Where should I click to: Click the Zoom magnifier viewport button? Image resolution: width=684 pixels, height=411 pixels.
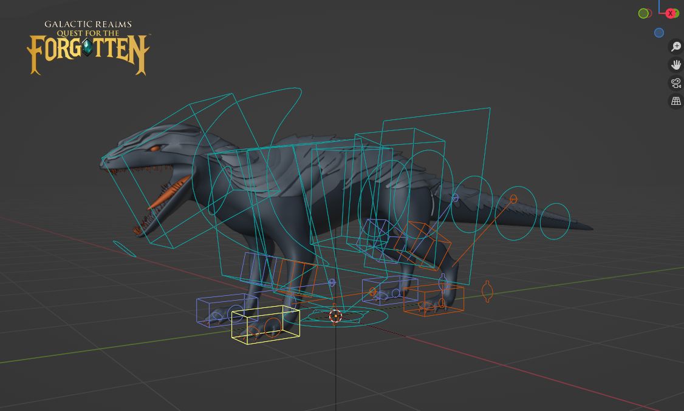(676, 47)
